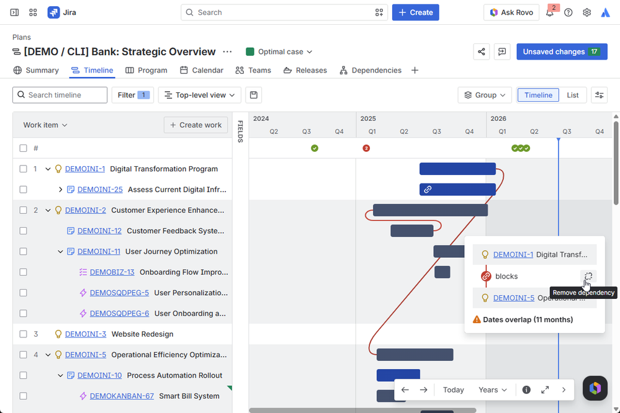The image size is (620, 413).
Task: Open the app switcher grid icon
Action: pyautogui.click(x=34, y=12)
